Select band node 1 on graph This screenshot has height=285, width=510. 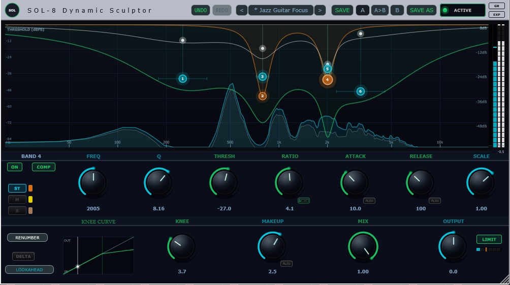pos(182,78)
